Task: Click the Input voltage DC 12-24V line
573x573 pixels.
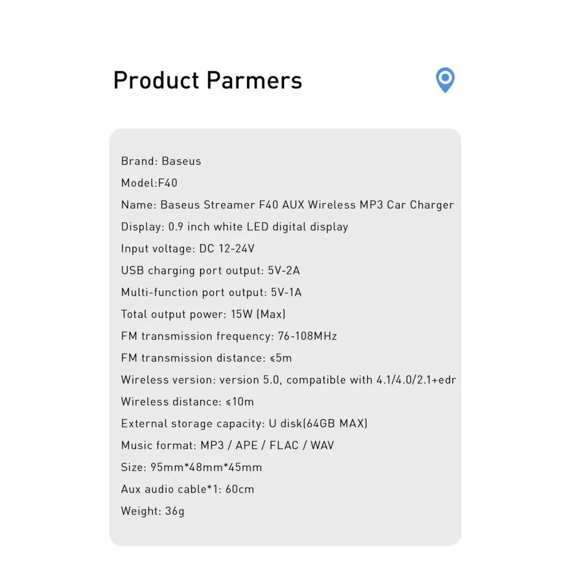Action: pos(188,248)
